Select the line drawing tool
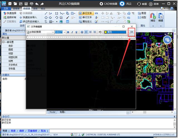 coord(46,13)
